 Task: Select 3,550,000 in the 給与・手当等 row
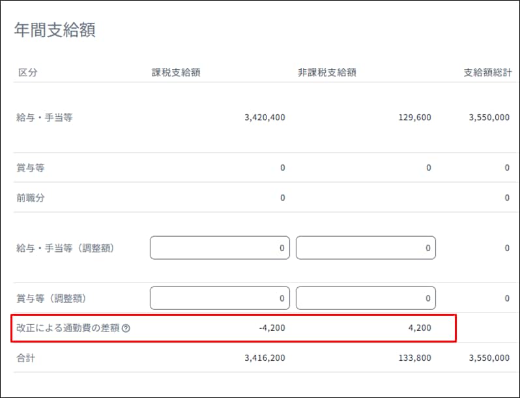pos(489,117)
